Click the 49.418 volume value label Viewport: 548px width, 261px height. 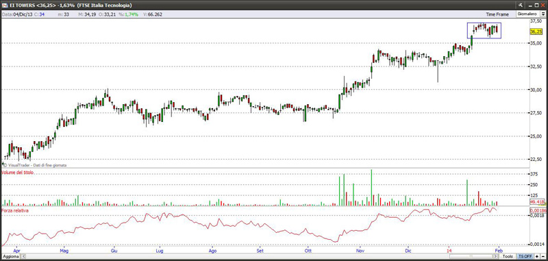537,202
